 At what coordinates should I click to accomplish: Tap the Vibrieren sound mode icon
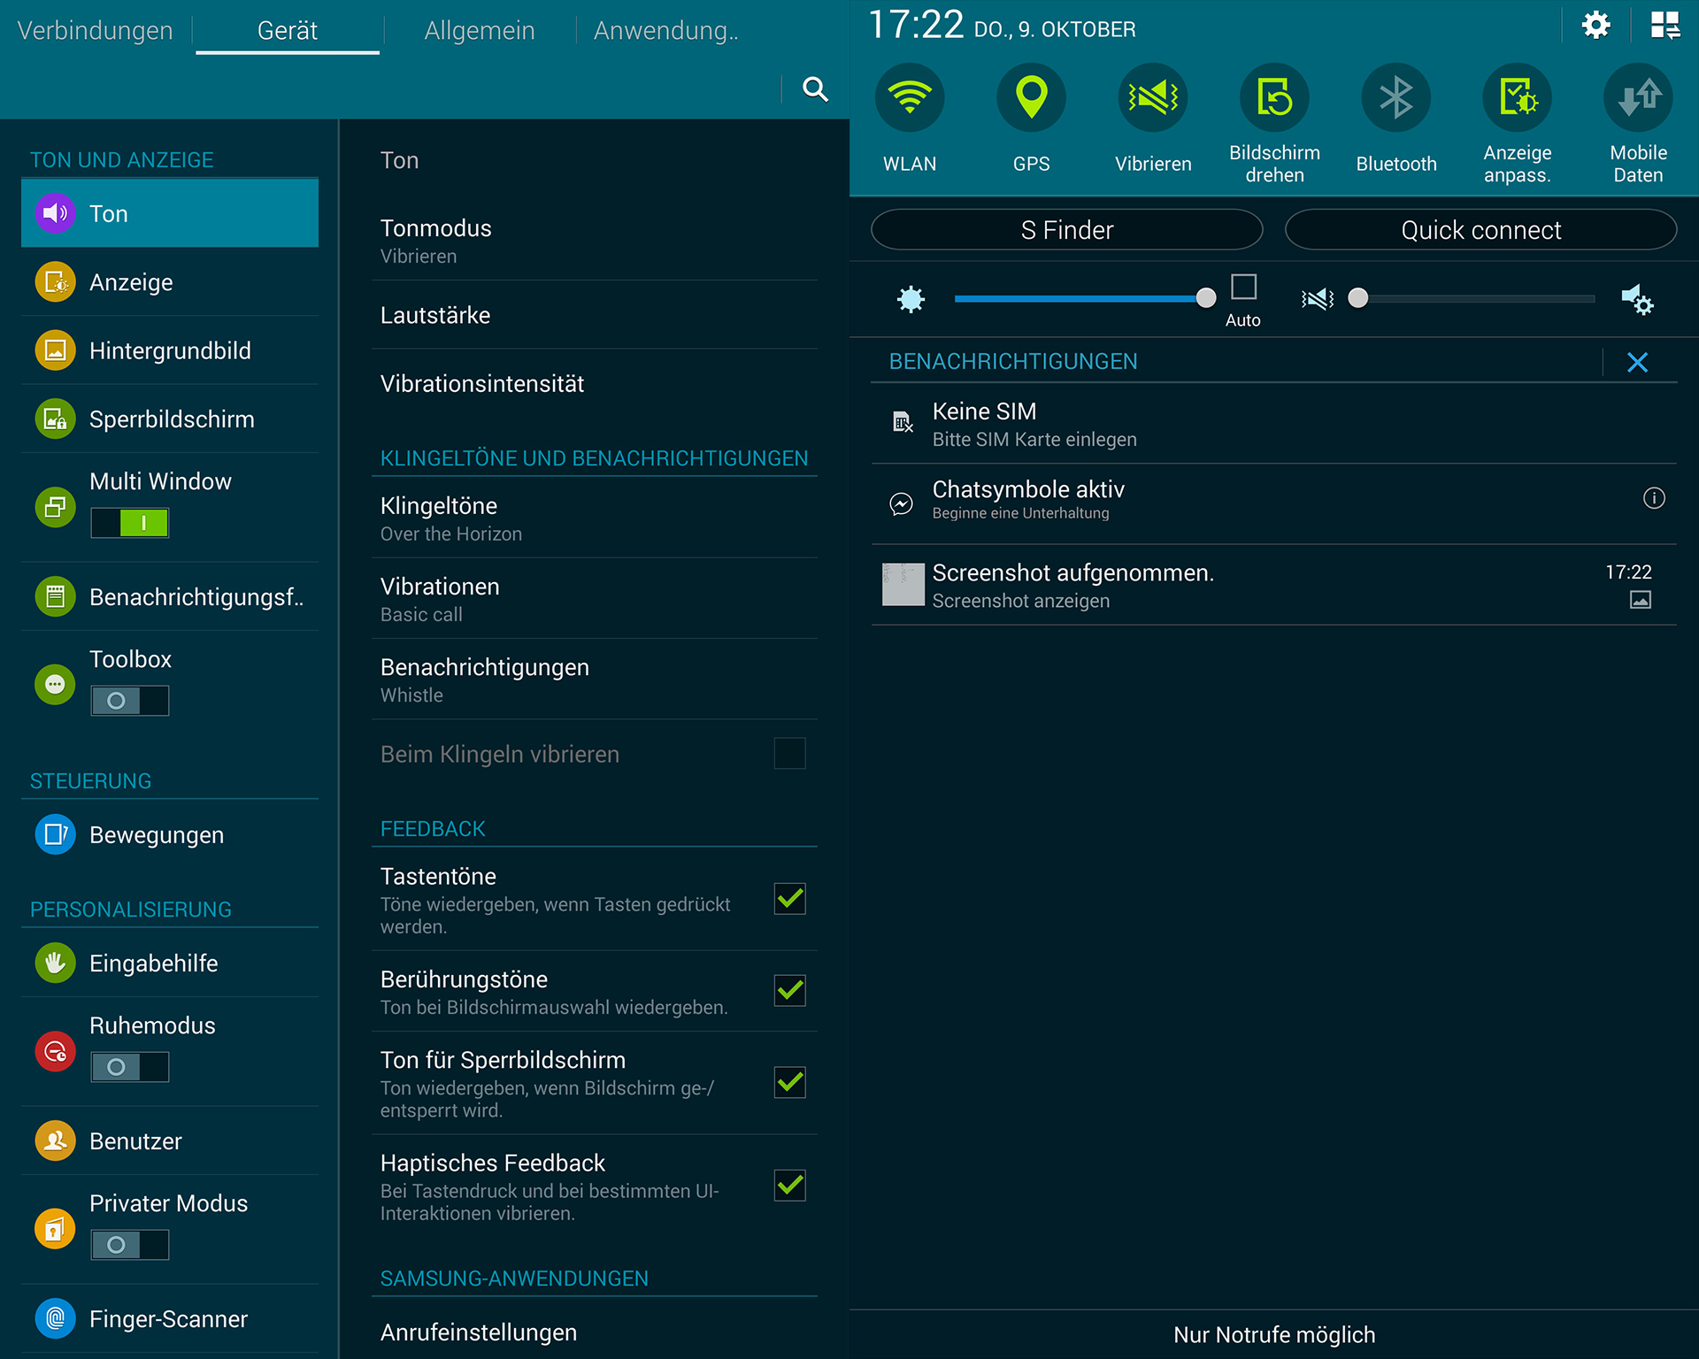tap(1153, 97)
